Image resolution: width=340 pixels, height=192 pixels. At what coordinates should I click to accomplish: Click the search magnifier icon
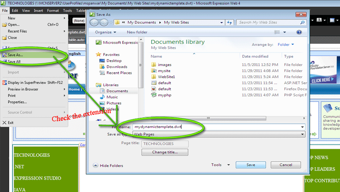302,22
